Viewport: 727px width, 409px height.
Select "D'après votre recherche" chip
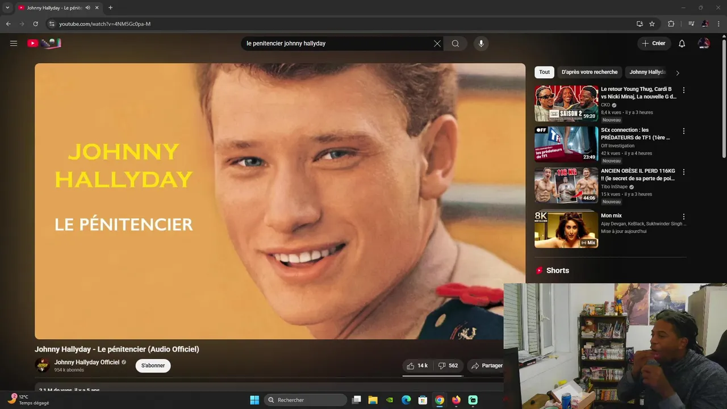(x=590, y=72)
